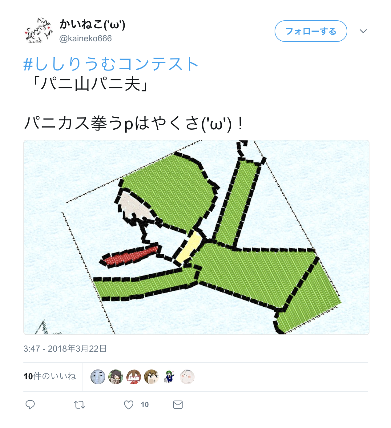Click the white round creature liker avatar
Screen dimensions: 391x428
tap(187, 377)
